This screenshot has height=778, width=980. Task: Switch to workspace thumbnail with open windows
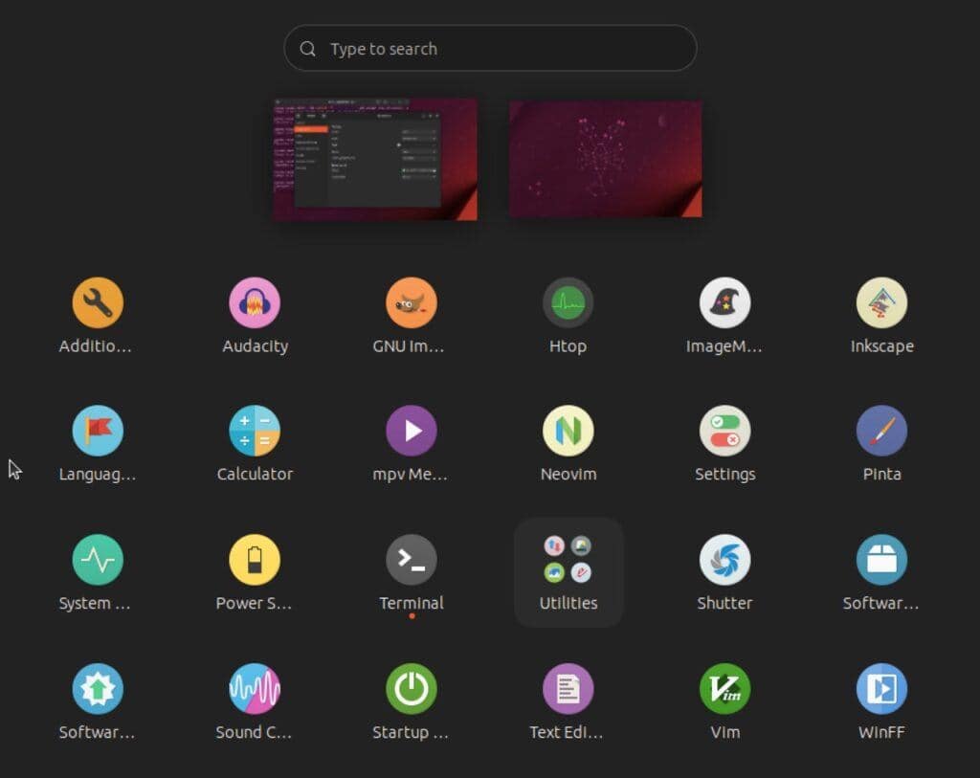point(375,159)
